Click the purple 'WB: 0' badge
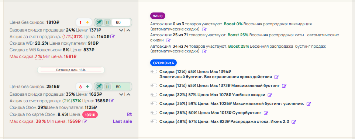Screen dimensions: 355x139 click(158, 16)
